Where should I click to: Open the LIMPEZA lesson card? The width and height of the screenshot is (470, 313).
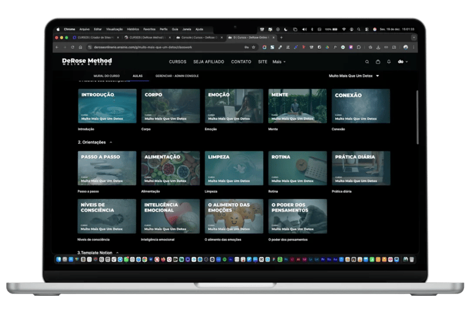[x=234, y=168]
